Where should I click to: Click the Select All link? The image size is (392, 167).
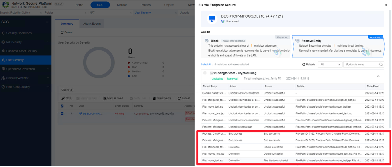point(206,65)
